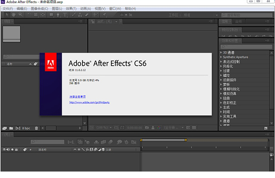Click the Draft 3D icon in timeline
Image resolution: width=275 pixels, height=178 pixels.
pyautogui.click(x=87, y=142)
